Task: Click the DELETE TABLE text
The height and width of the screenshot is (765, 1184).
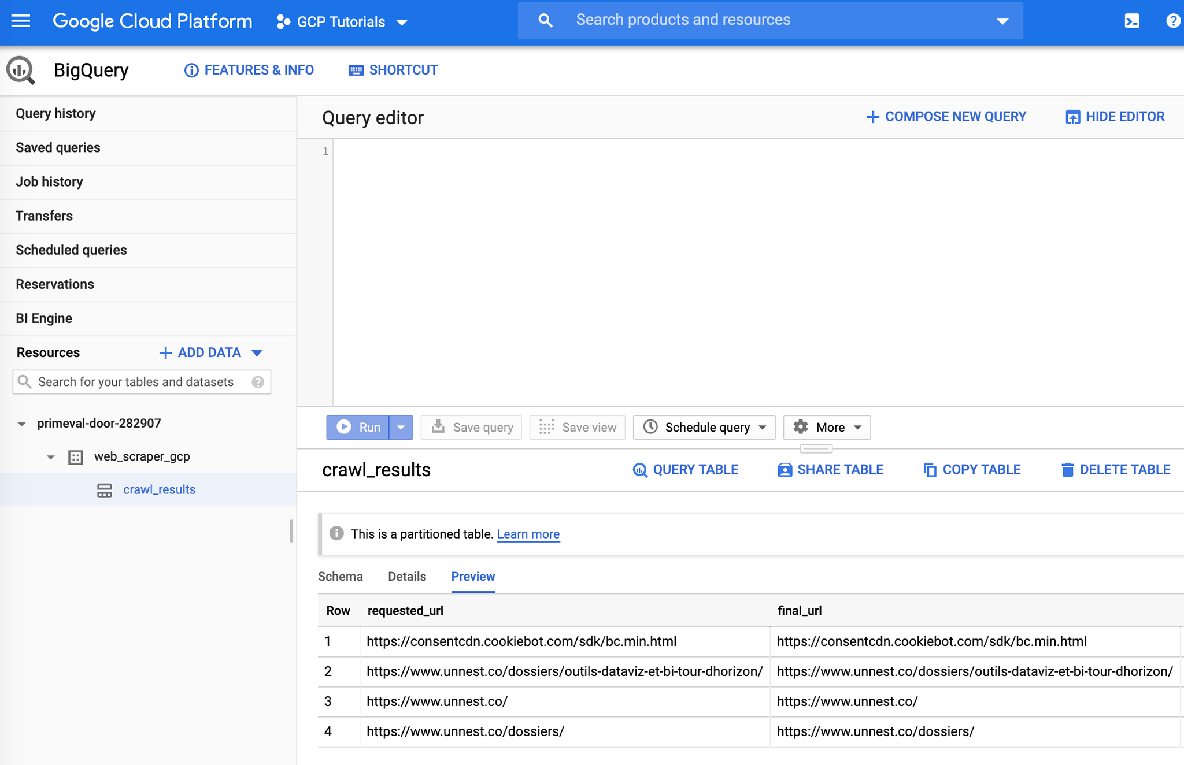Action: click(x=1125, y=470)
